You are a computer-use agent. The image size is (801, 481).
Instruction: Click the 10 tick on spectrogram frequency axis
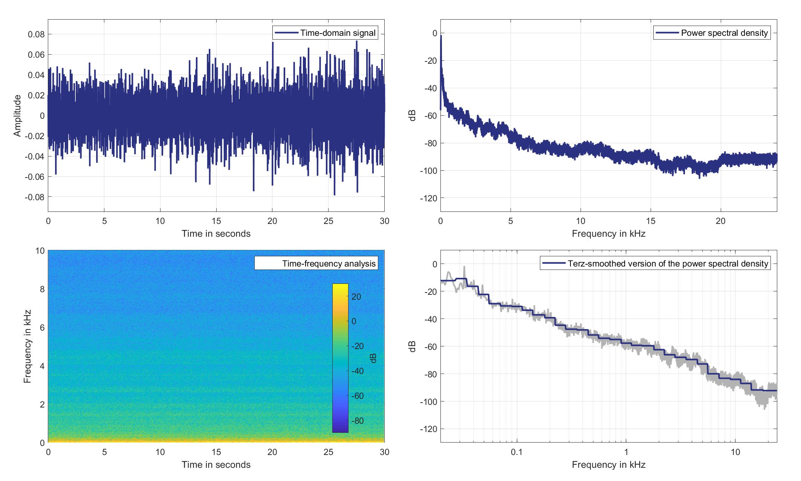[x=40, y=251]
